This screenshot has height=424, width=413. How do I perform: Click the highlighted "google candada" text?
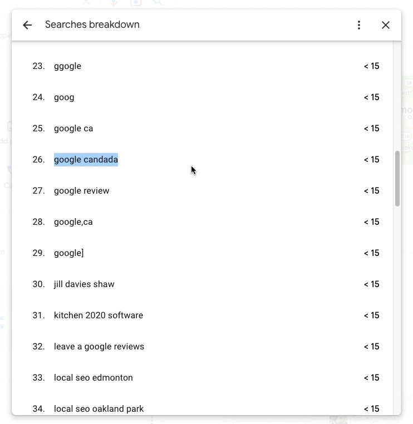pos(86,160)
